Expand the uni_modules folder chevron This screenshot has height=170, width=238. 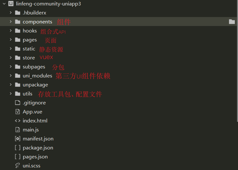(x=10, y=76)
